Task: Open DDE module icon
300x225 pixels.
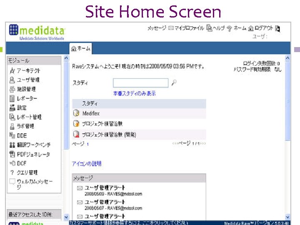Action: (12, 135)
